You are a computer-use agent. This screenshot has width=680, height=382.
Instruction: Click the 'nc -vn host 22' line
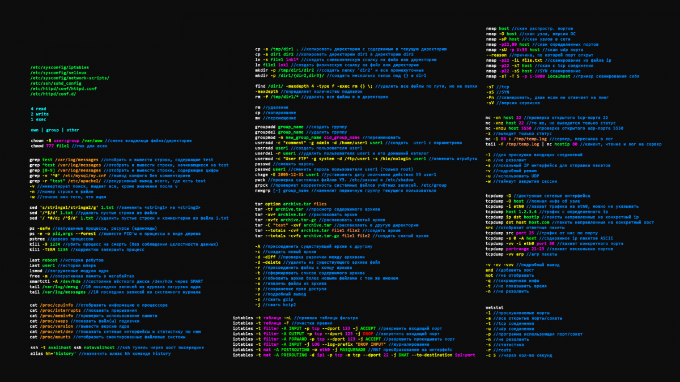547,117
